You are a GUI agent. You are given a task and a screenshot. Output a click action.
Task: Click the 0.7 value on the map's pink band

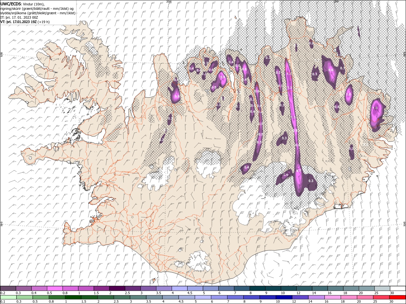click(x=298, y=171)
